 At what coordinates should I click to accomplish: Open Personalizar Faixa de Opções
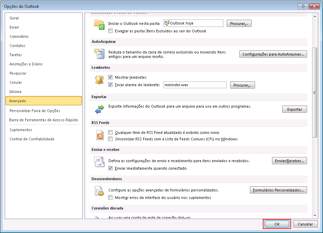(44, 111)
